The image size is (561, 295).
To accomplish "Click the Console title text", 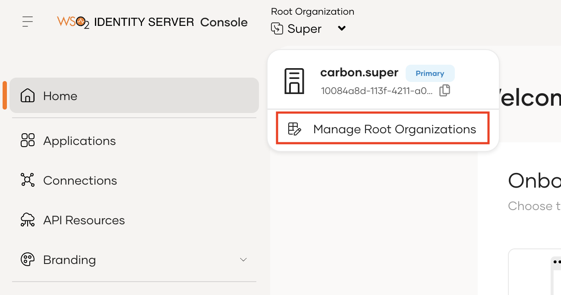I will [x=224, y=22].
